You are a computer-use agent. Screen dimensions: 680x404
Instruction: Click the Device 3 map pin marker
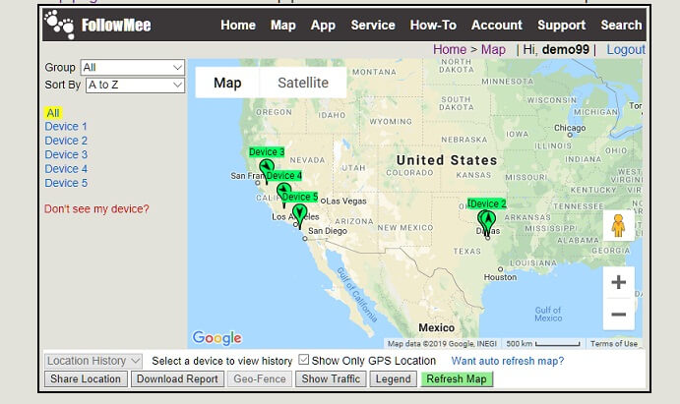click(x=267, y=171)
